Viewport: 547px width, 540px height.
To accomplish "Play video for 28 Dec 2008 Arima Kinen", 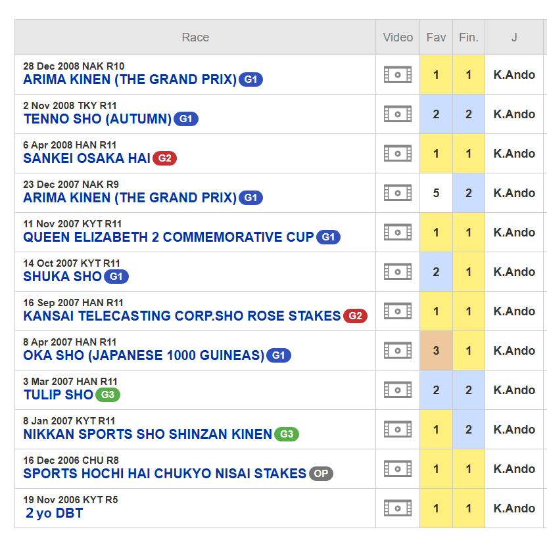I will tap(397, 75).
